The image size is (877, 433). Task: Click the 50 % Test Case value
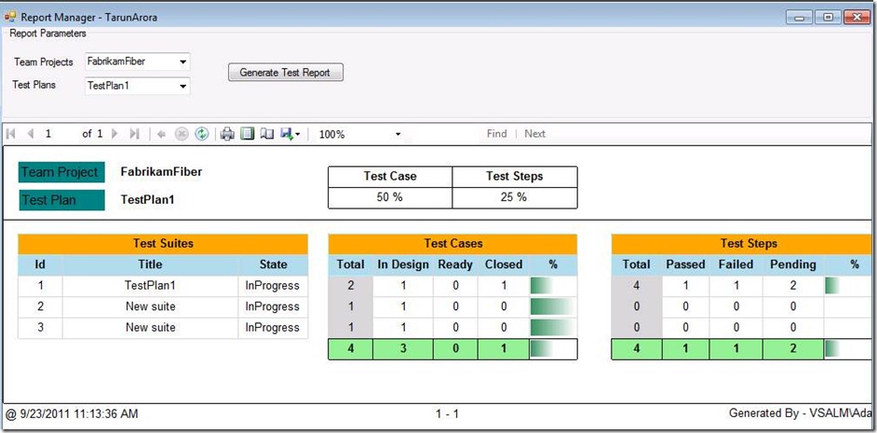tap(390, 197)
